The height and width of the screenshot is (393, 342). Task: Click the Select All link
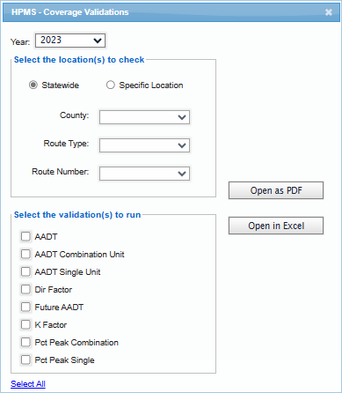click(x=28, y=384)
